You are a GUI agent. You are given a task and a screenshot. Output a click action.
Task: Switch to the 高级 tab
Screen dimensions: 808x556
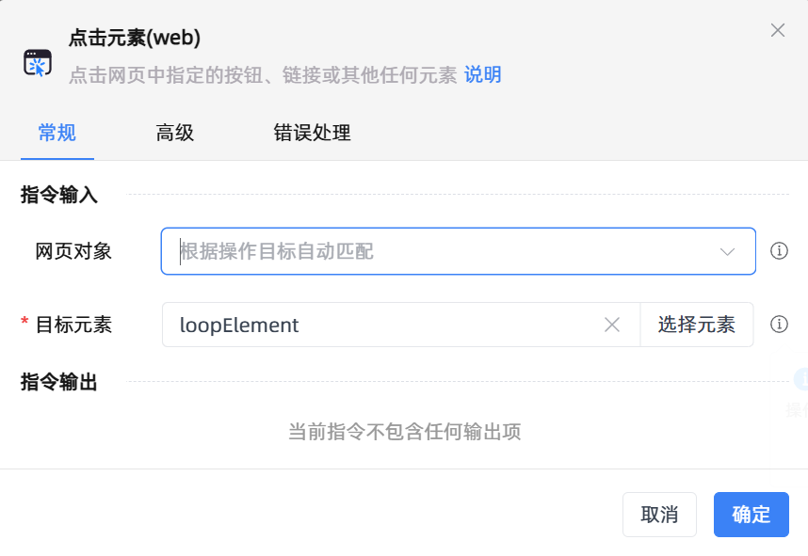click(174, 134)
